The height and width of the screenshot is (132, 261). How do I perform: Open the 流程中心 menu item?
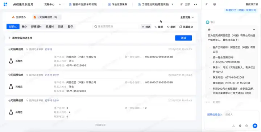49,4
